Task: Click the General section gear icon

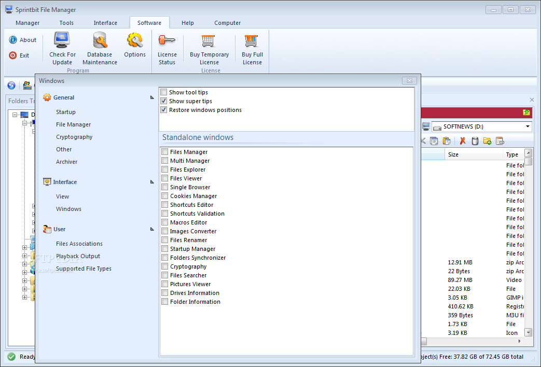Action: (47, 97)
